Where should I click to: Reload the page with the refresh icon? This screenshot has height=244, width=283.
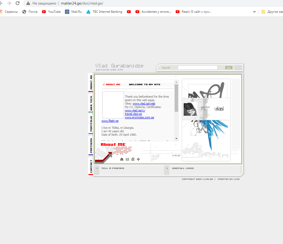point(18,3)
